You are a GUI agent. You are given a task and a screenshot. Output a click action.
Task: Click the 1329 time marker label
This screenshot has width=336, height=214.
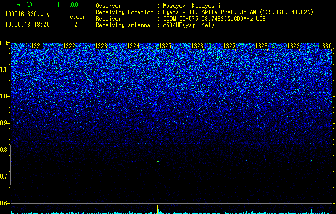(x=294, y=46)
